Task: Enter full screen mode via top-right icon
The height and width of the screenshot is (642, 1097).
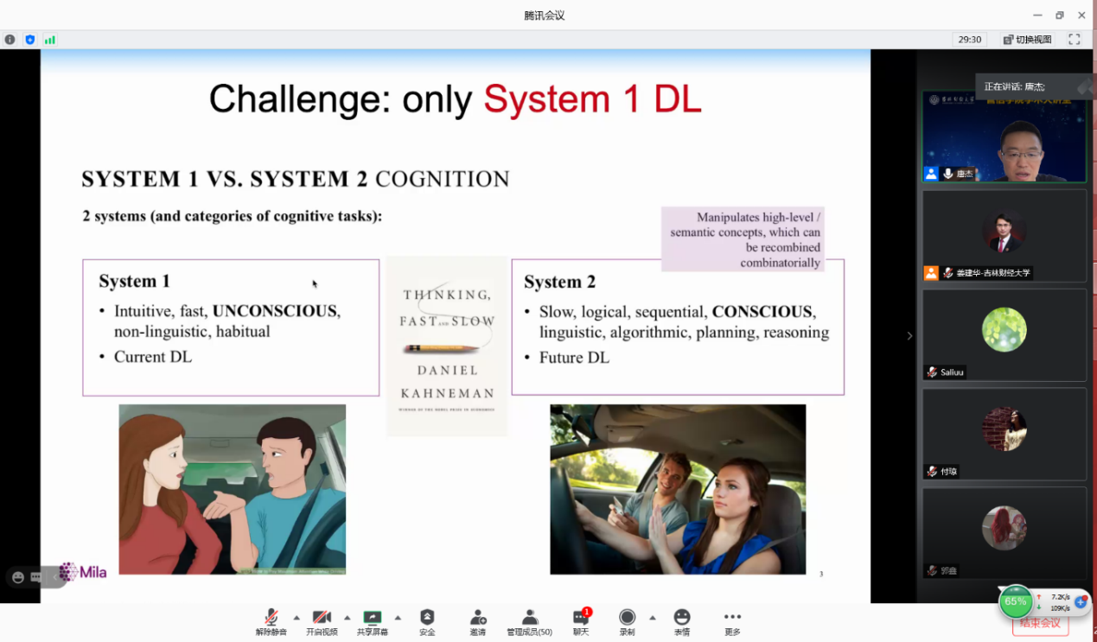Action: pyautogui.click(x=1075, y=40)
